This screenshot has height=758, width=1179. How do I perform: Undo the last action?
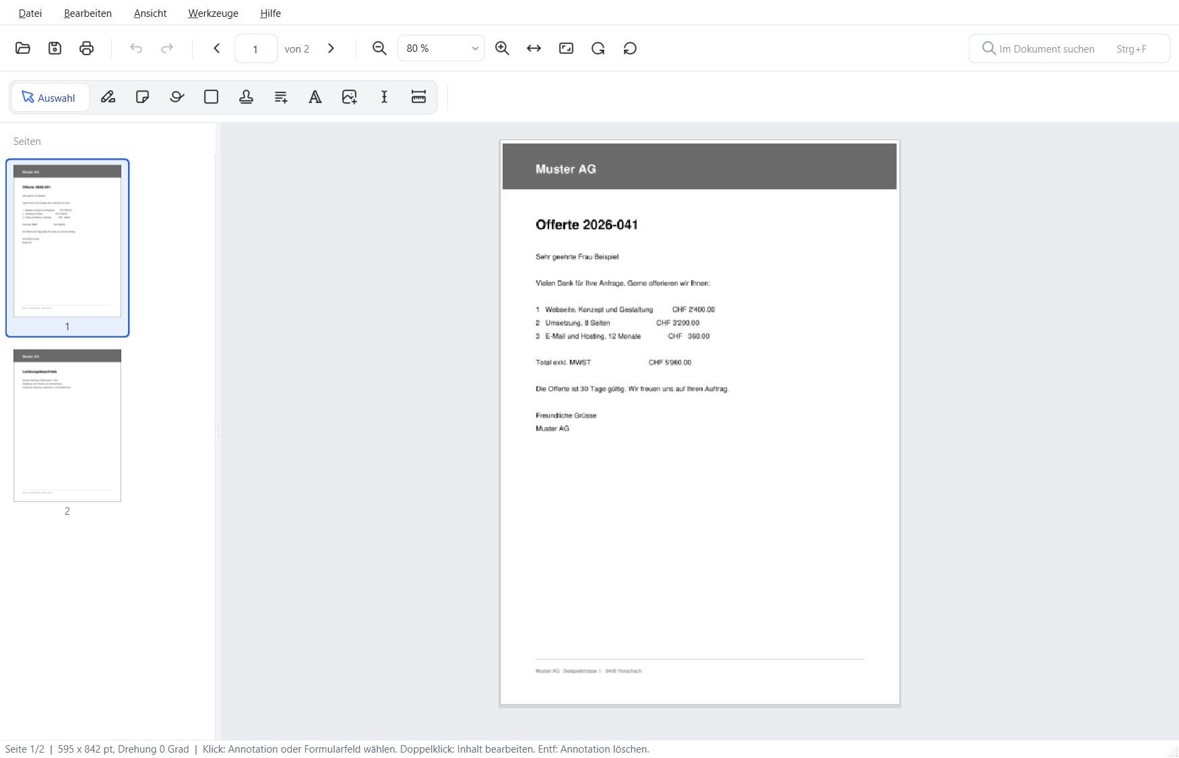coord(136,48)
